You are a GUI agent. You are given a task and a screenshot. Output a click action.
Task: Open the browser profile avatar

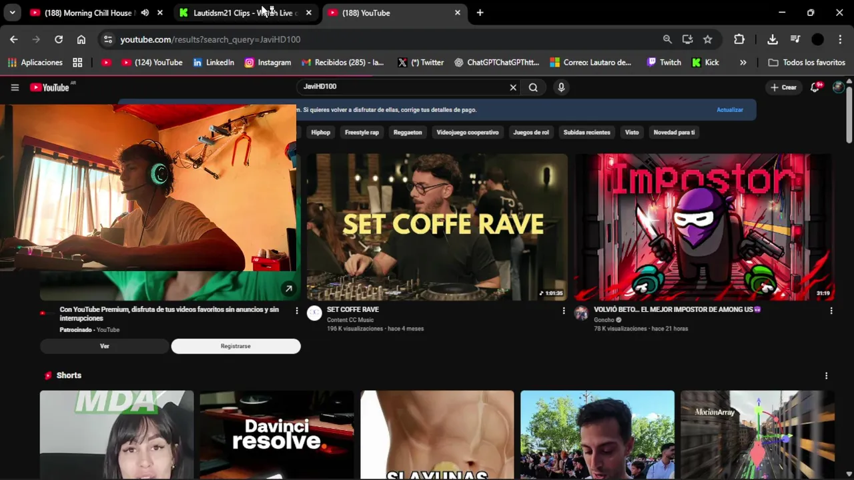coord(817,39)
